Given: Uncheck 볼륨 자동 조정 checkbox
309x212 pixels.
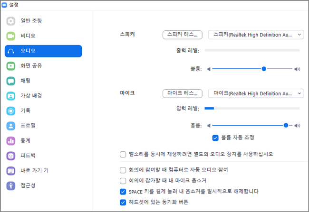Looking at the screenshot, I should pyautogui.click(x=215, y=138).
